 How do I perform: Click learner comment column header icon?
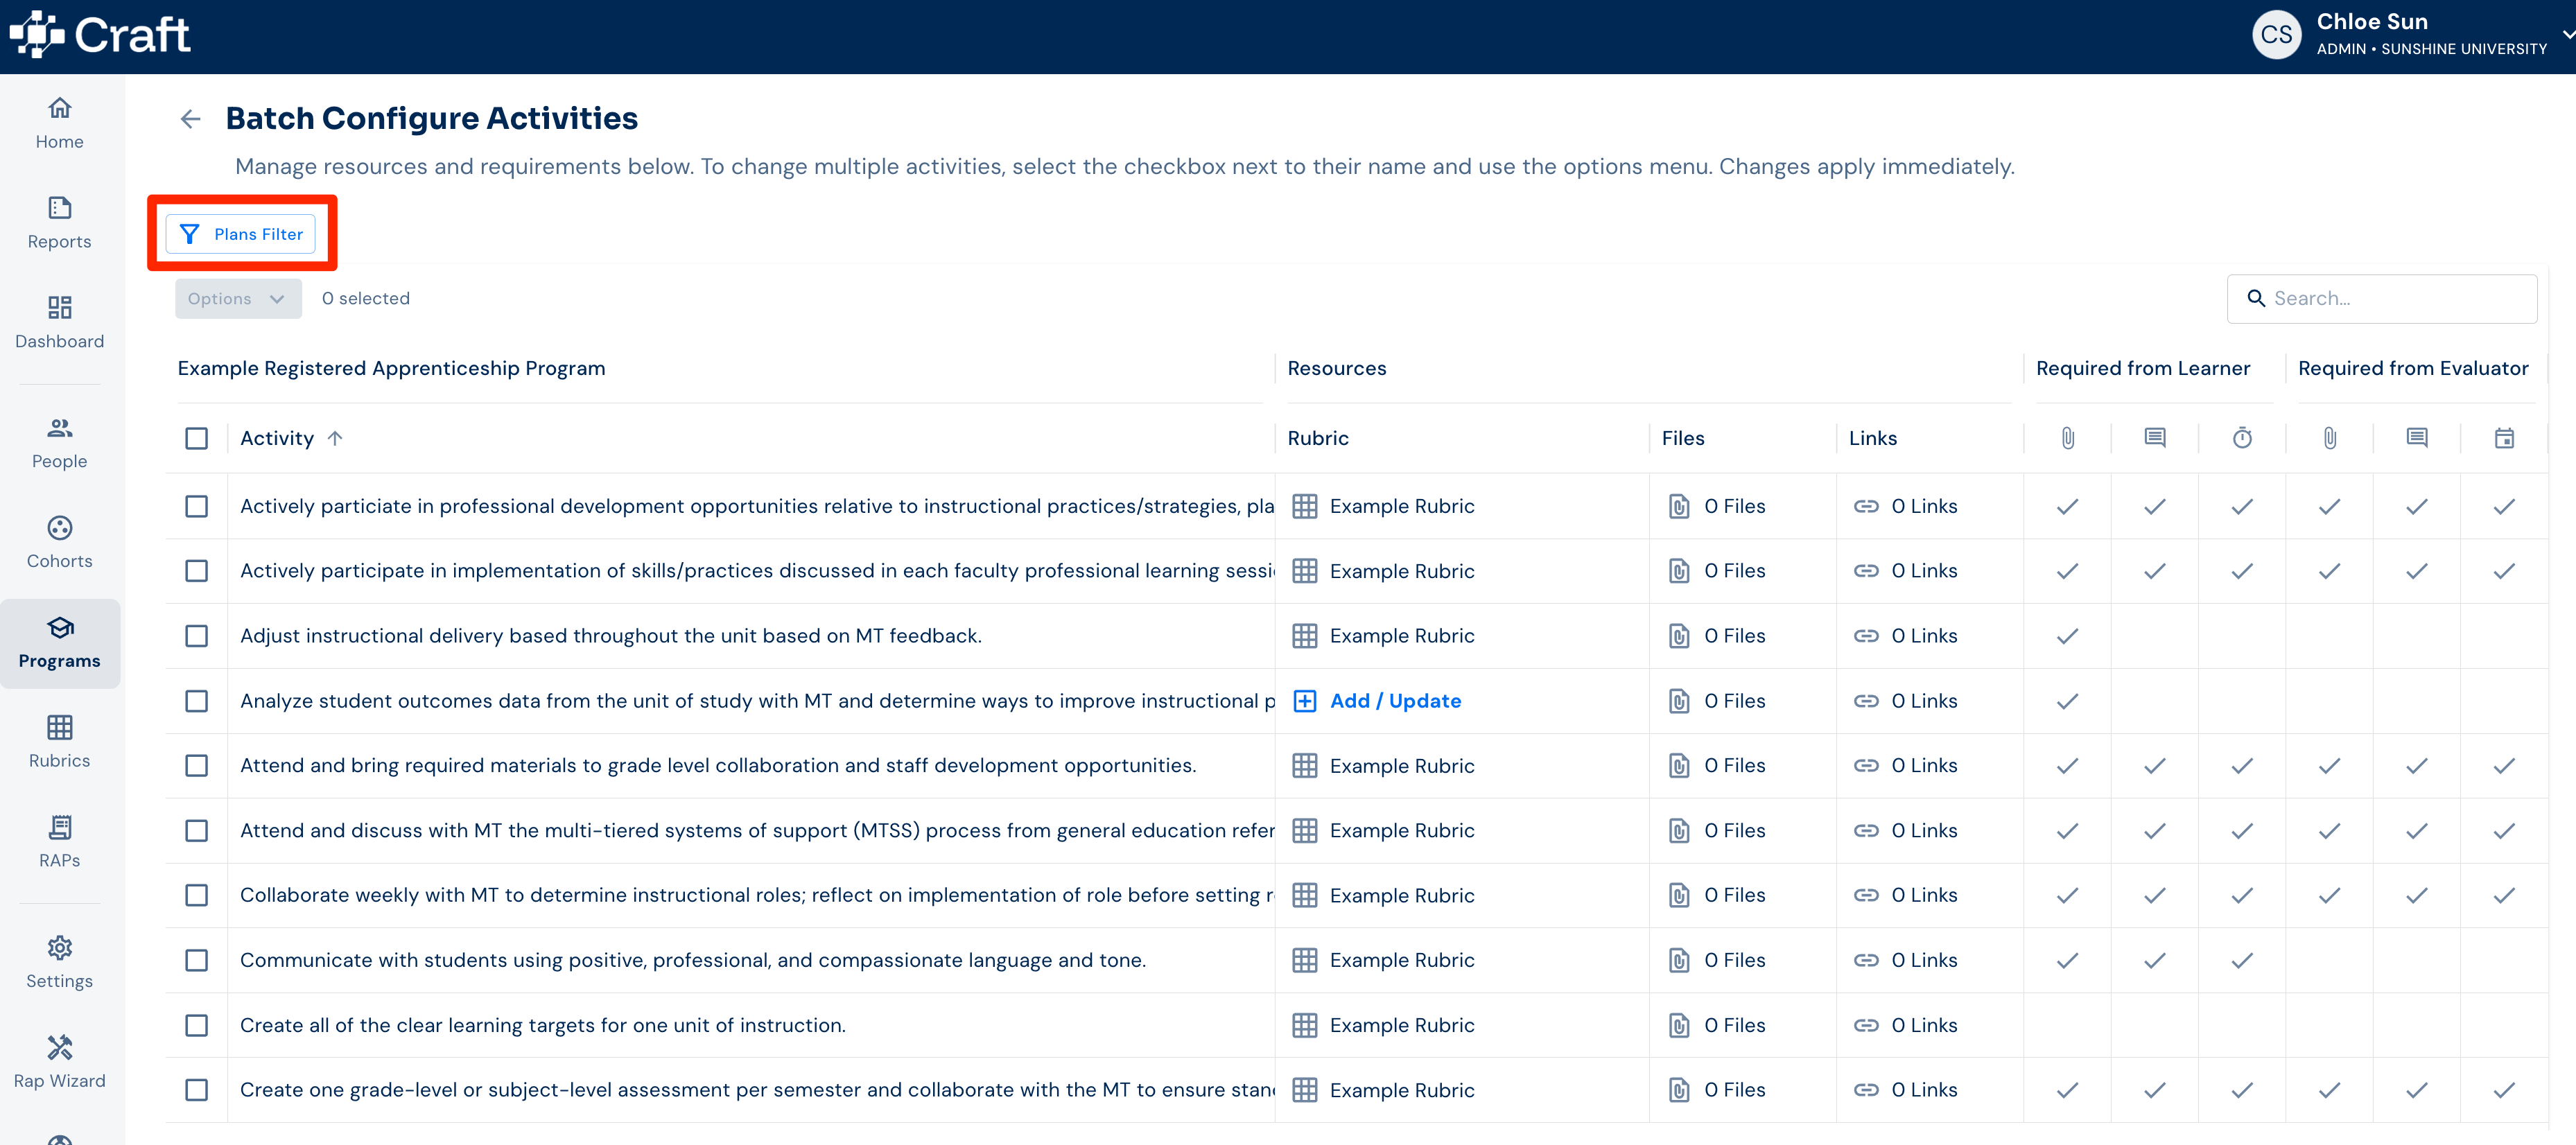click(x=2154, y=438)
